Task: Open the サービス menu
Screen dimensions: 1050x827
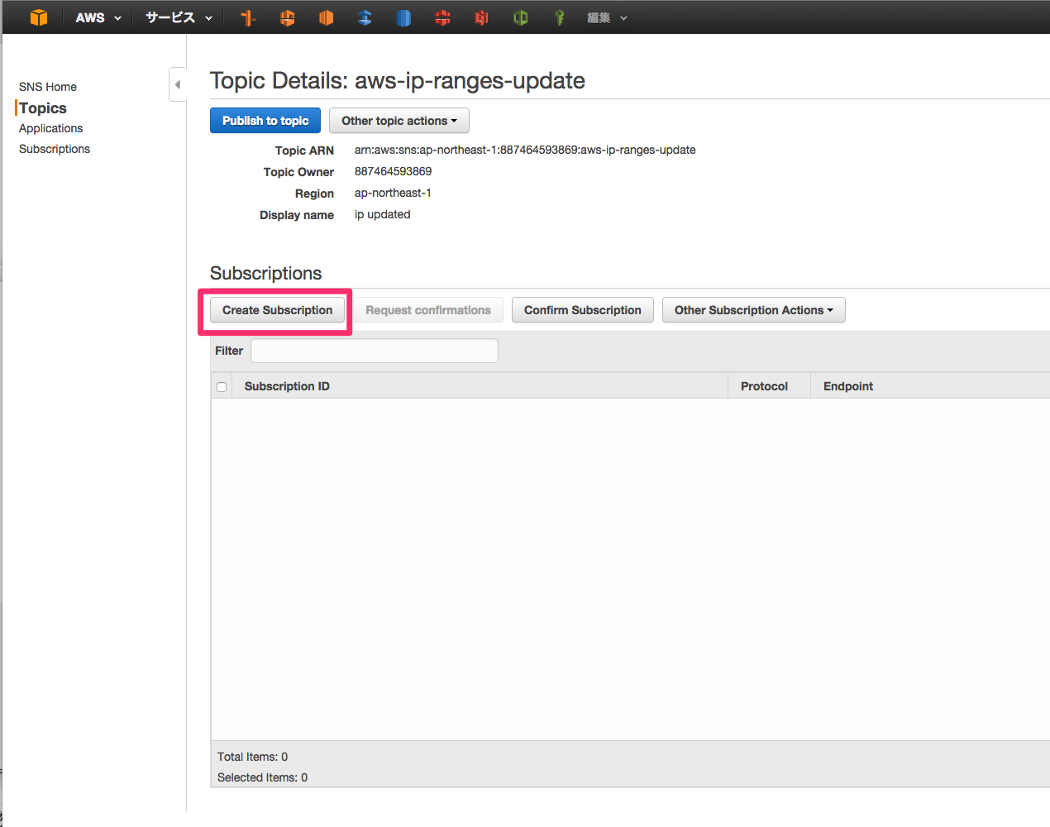Action: [179, 17]
